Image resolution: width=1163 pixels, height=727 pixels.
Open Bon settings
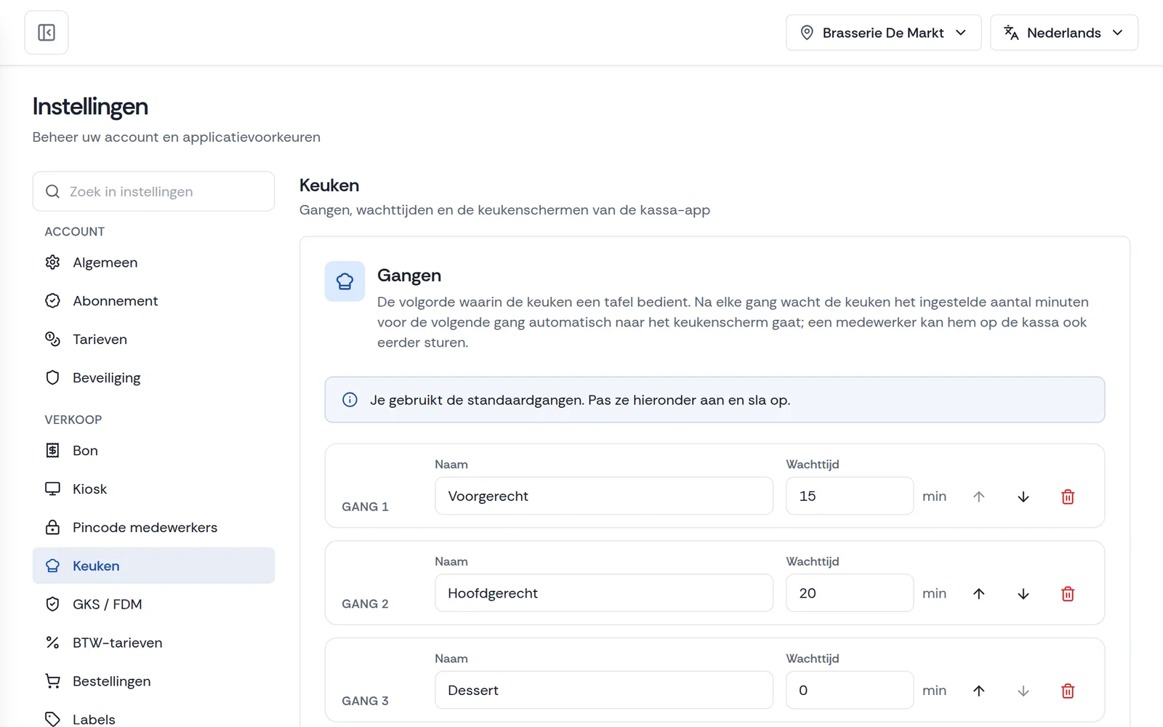pos(153,451)
